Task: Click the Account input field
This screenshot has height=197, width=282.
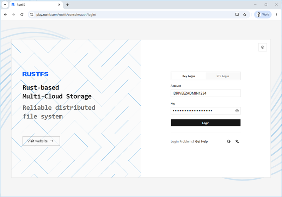Action: [x=206, y=93]
